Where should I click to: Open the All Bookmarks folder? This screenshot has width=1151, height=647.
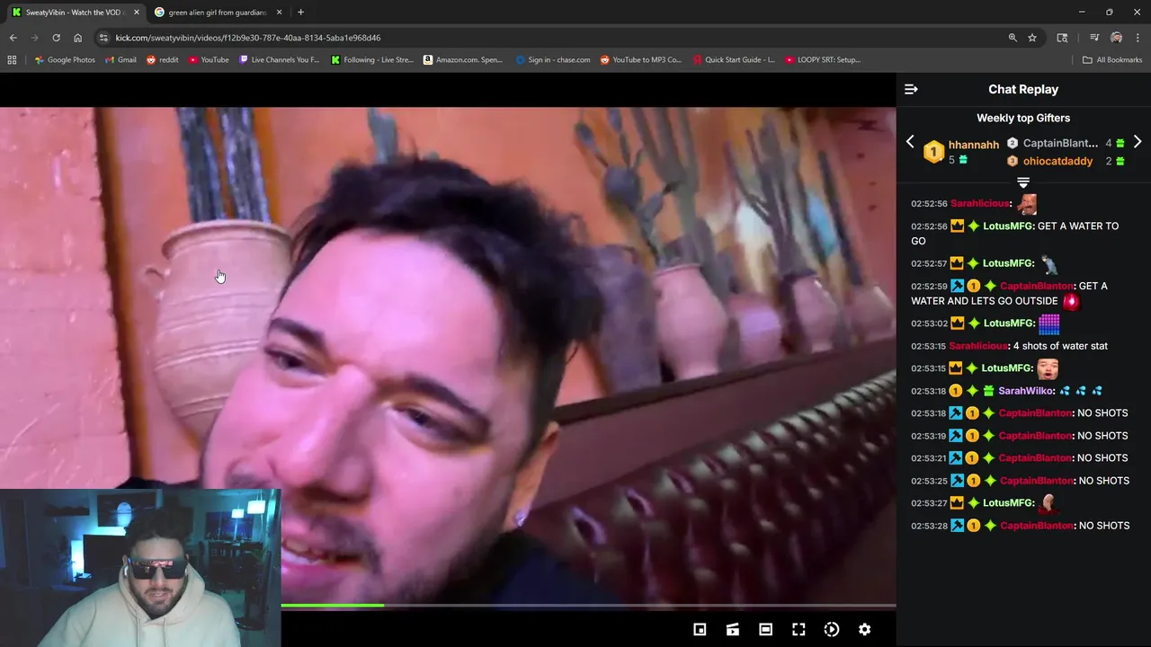coord(1112,60)
